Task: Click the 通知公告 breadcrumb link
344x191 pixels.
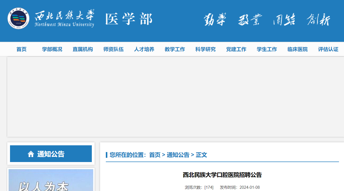Action: click(178, 155)
